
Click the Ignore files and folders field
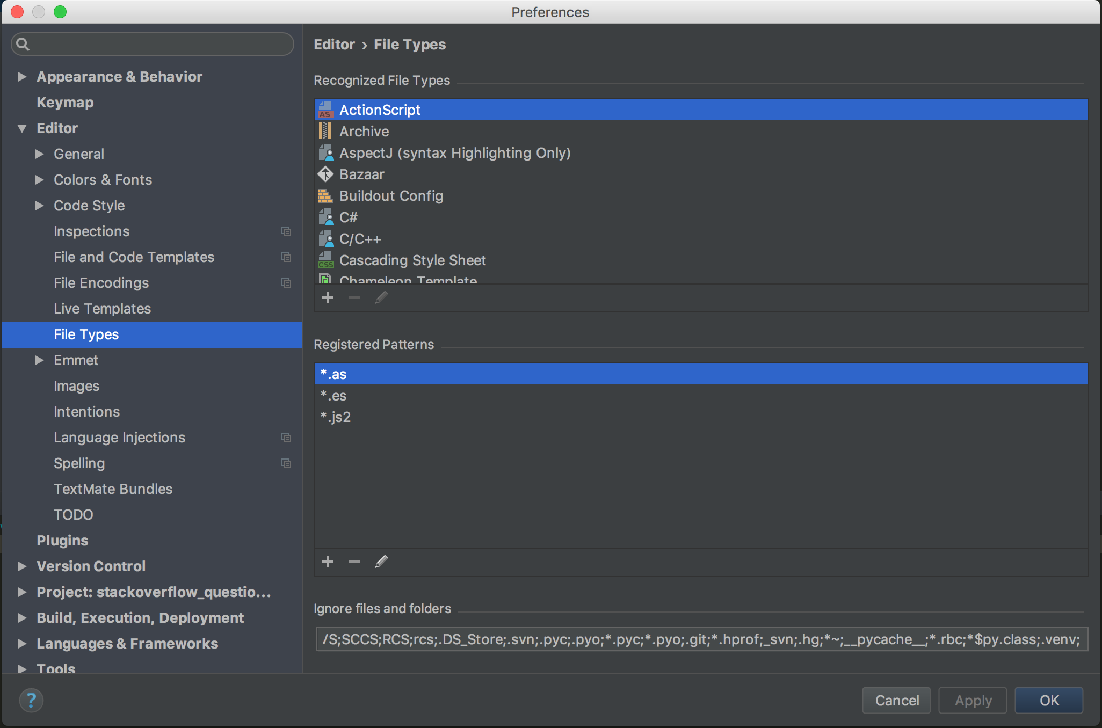701,639
